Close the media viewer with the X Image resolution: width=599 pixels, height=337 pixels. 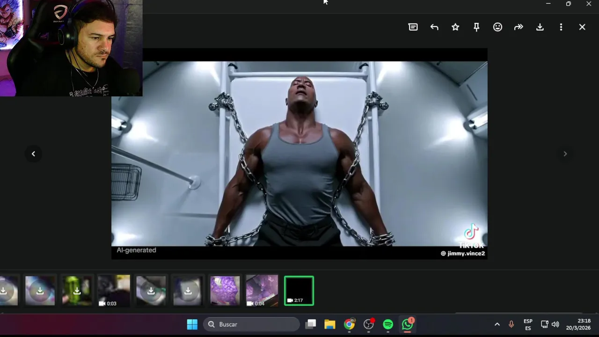click(x=582, y=27)
